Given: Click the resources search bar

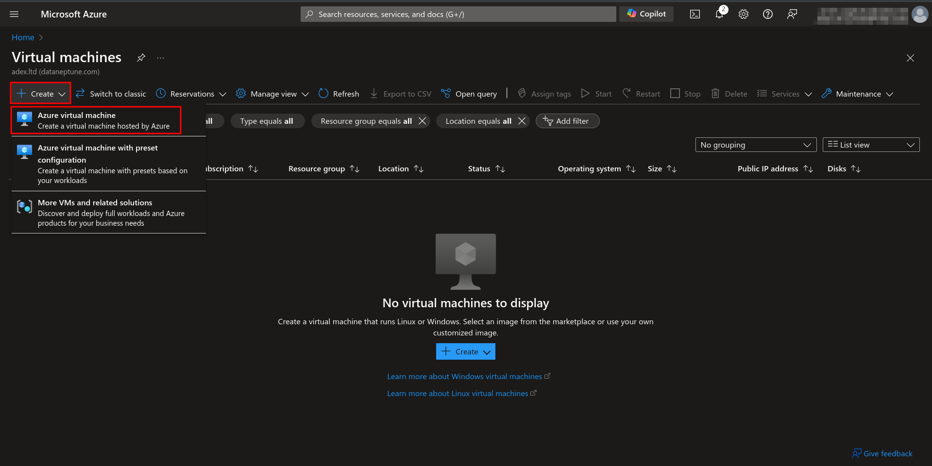Looking at the screenshot, I should click(457, 14).
